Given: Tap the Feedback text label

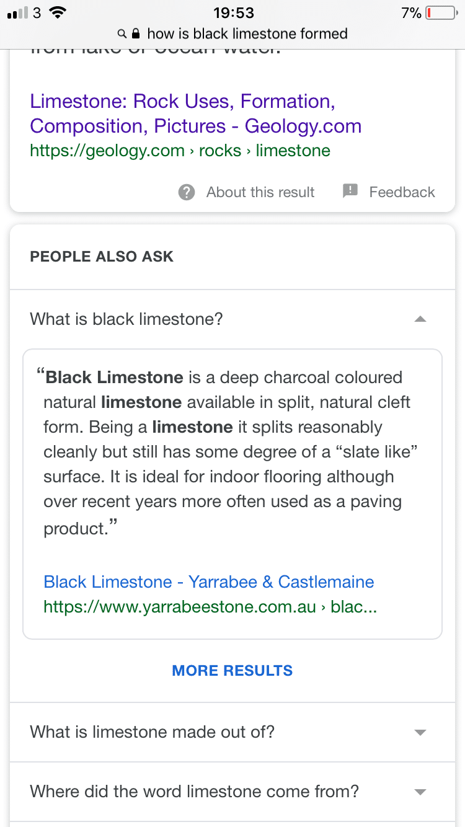Looking at the screenshot, I should point(402,192).
